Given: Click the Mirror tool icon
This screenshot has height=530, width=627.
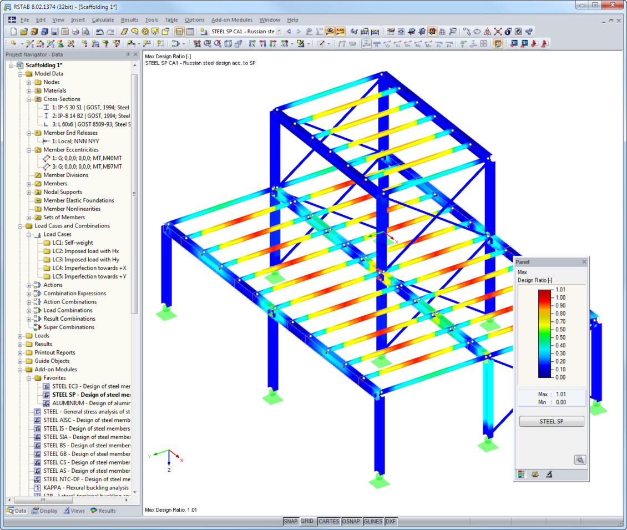Looking at the screenshot, I should pyautogui.click(x=487, y=32).
